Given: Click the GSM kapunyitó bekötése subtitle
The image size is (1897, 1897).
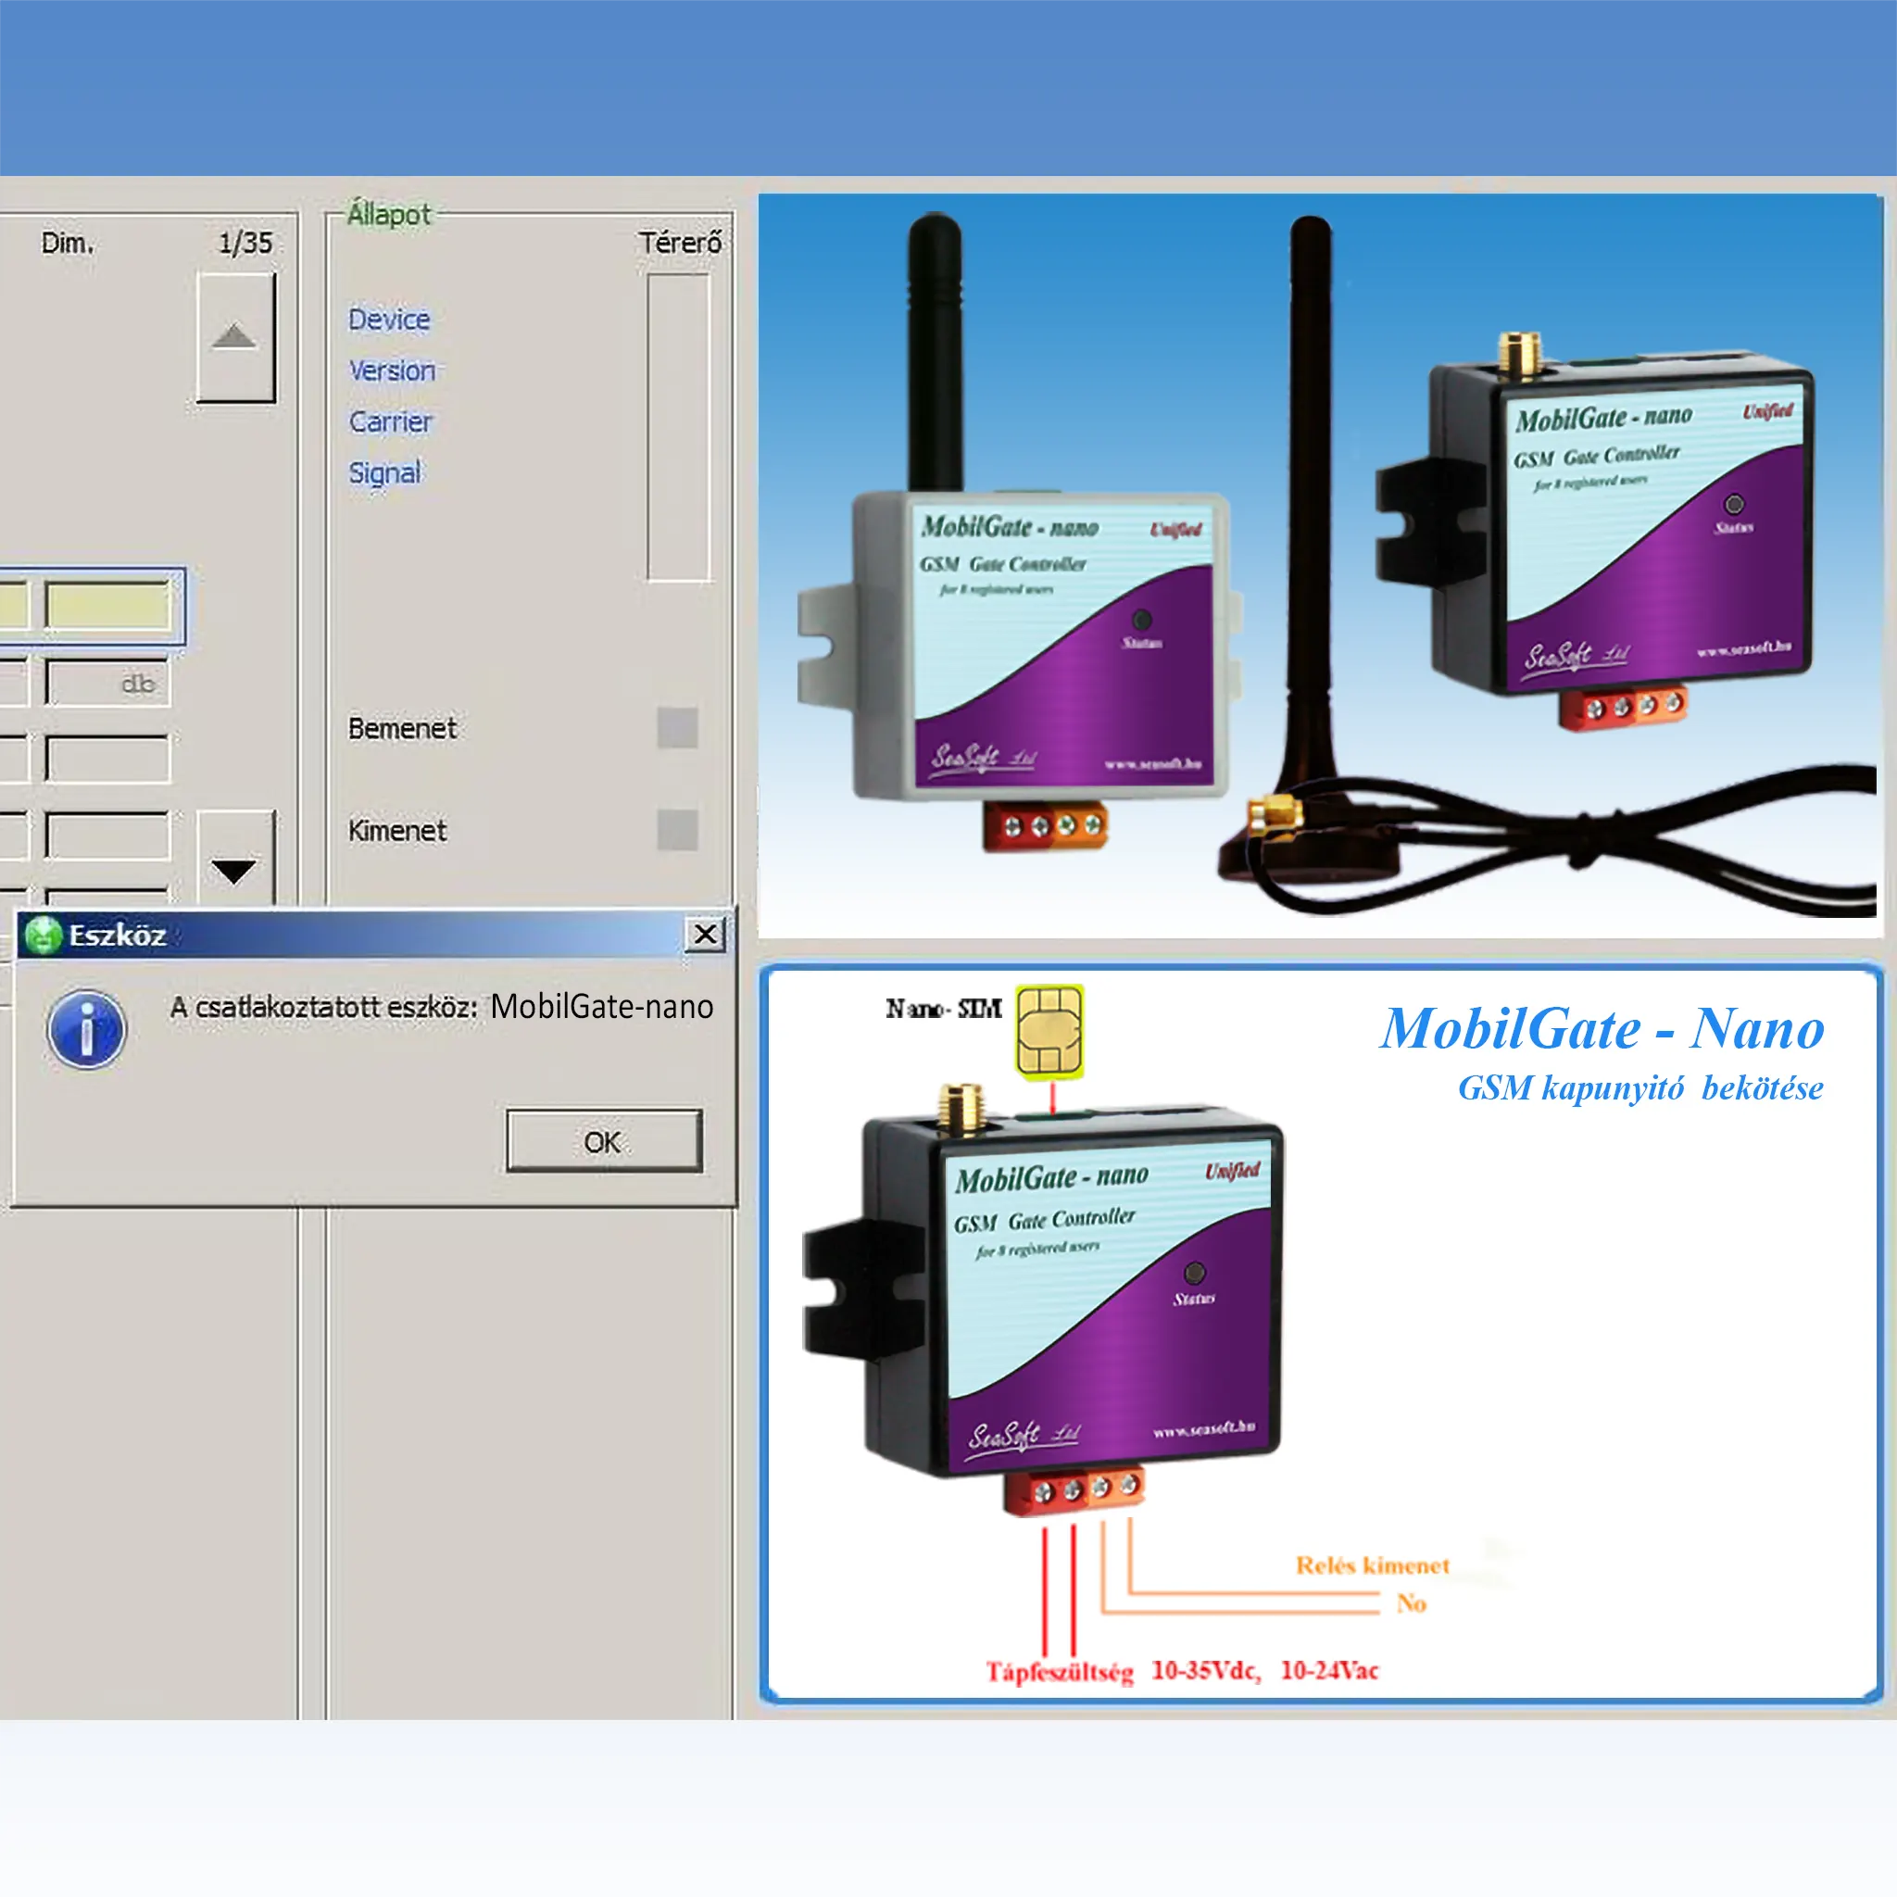Looking at the screenshot, I should coord(1640,1088).
